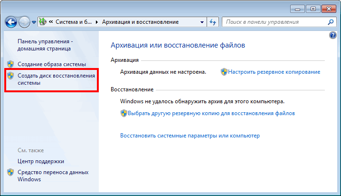Click the Forward navigation arrow button

click(x=24, y=22)
